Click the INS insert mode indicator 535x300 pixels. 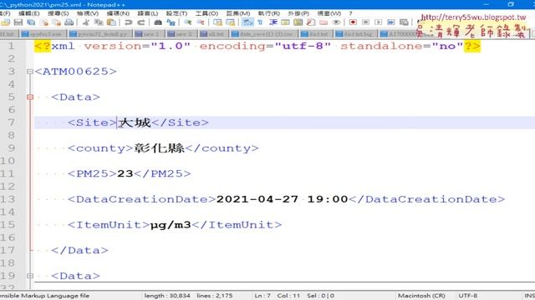(x=529, y=296)
